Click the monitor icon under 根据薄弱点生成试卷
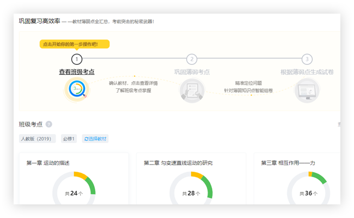 pyautogui.click(x=307, y=90)
